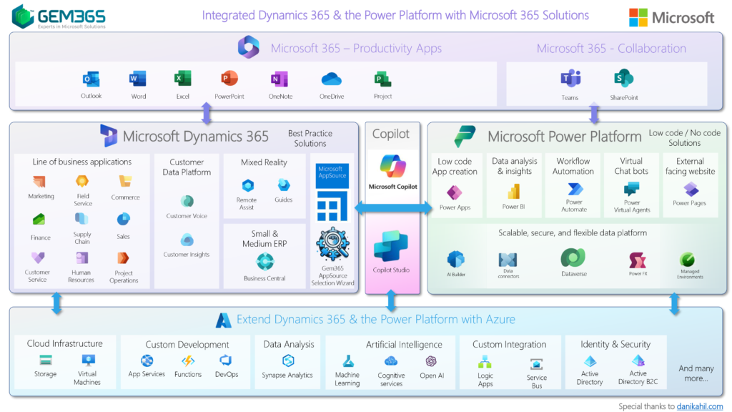The width and height of the screenshot is (732, 412).
Task: Click the Machine Learning flask icon
Action: click(348, 361)
